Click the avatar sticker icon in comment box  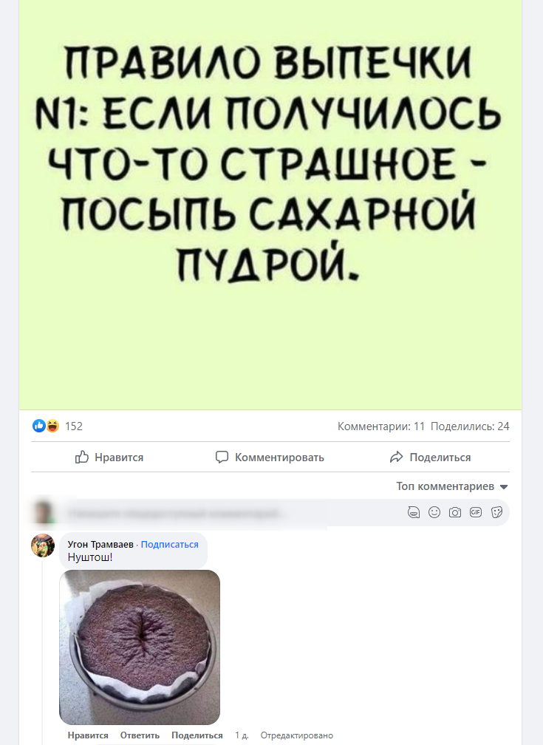pyautogui.click(x=414, y=512)
